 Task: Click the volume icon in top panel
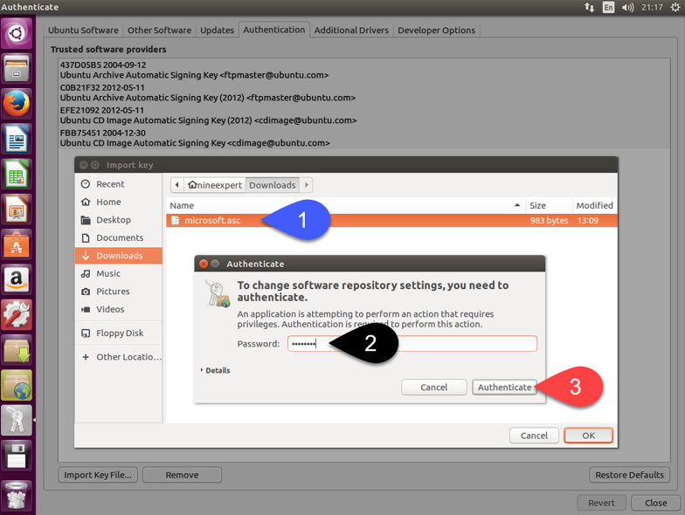(x=627, y=7)
